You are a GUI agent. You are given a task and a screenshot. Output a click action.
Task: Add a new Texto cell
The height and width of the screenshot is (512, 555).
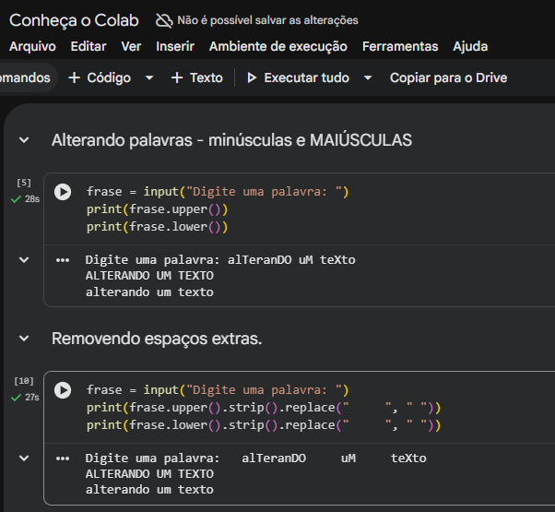coord(197,77)
